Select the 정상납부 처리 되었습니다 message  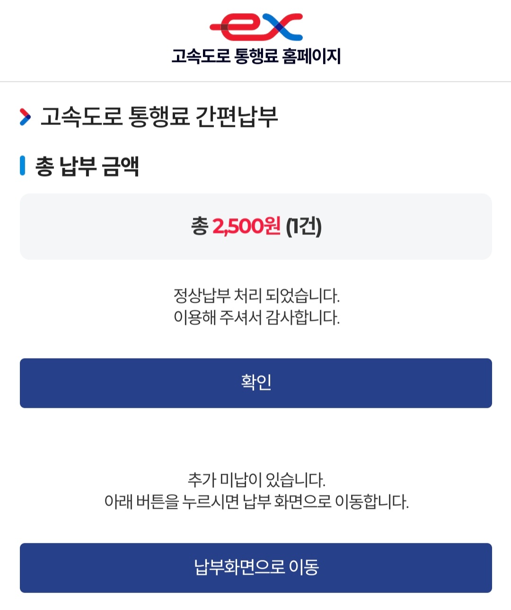pyautogui.click(x=256, y=296)
